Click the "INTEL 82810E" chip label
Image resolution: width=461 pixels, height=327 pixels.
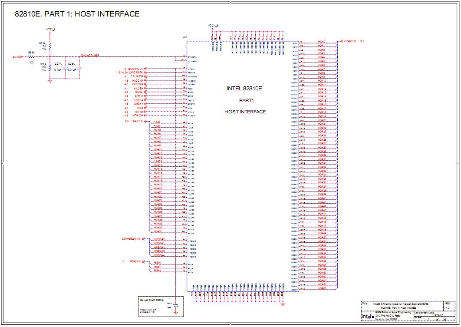[x=244, y=88]
